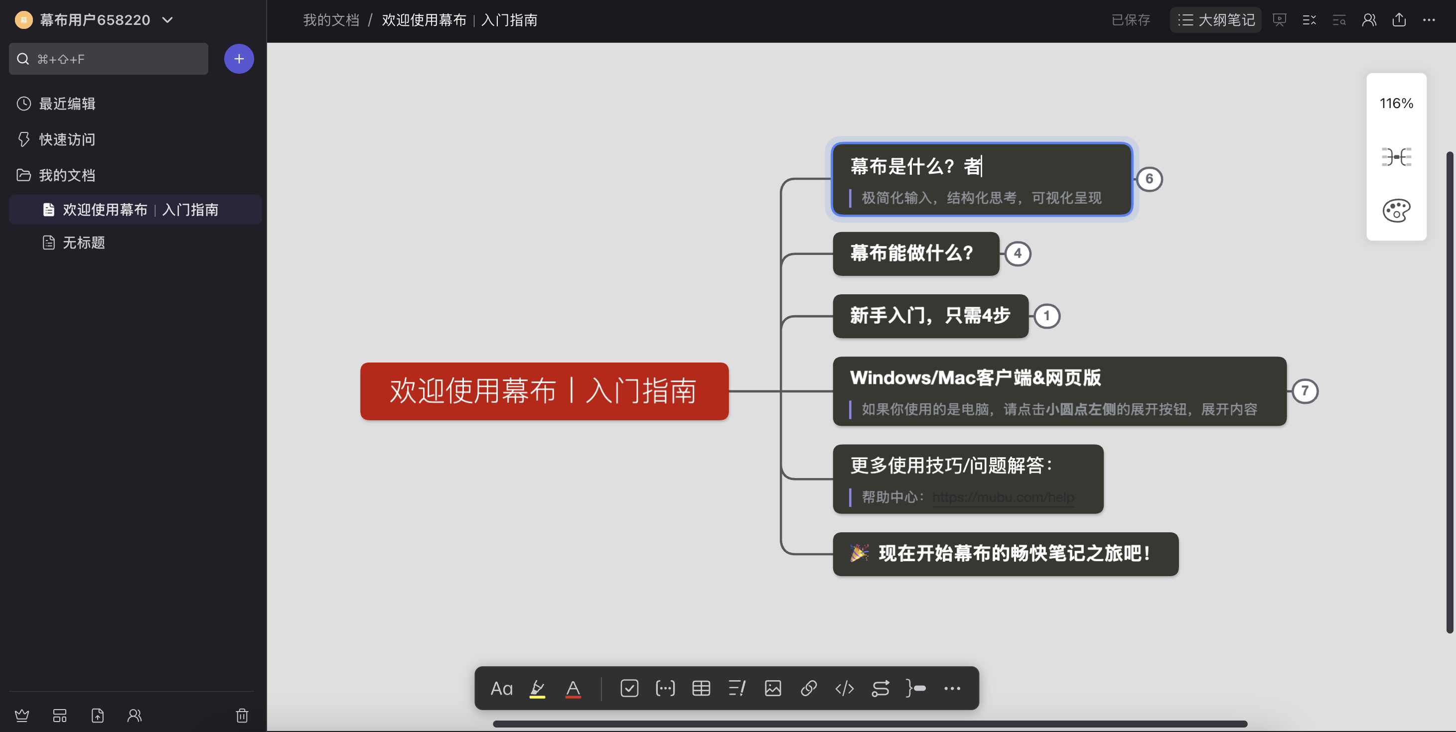Click the import file icon
This screenshot has height=732, width=1456.
(x=97, y=716)
